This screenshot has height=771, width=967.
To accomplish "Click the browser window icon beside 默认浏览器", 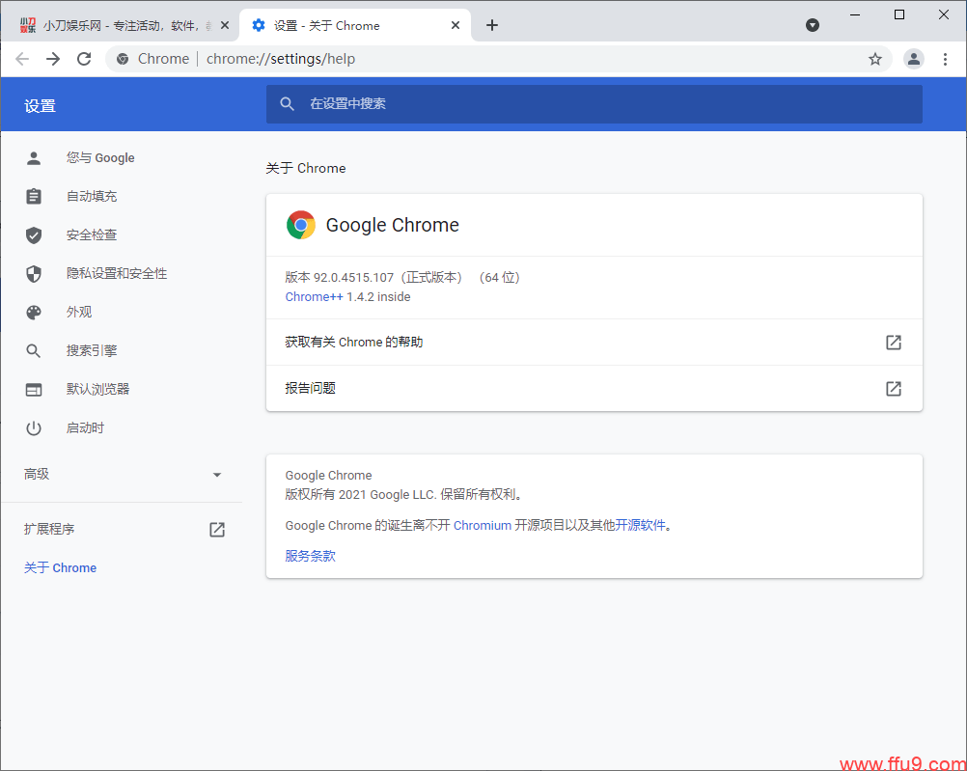I will [x=34, y=389].
